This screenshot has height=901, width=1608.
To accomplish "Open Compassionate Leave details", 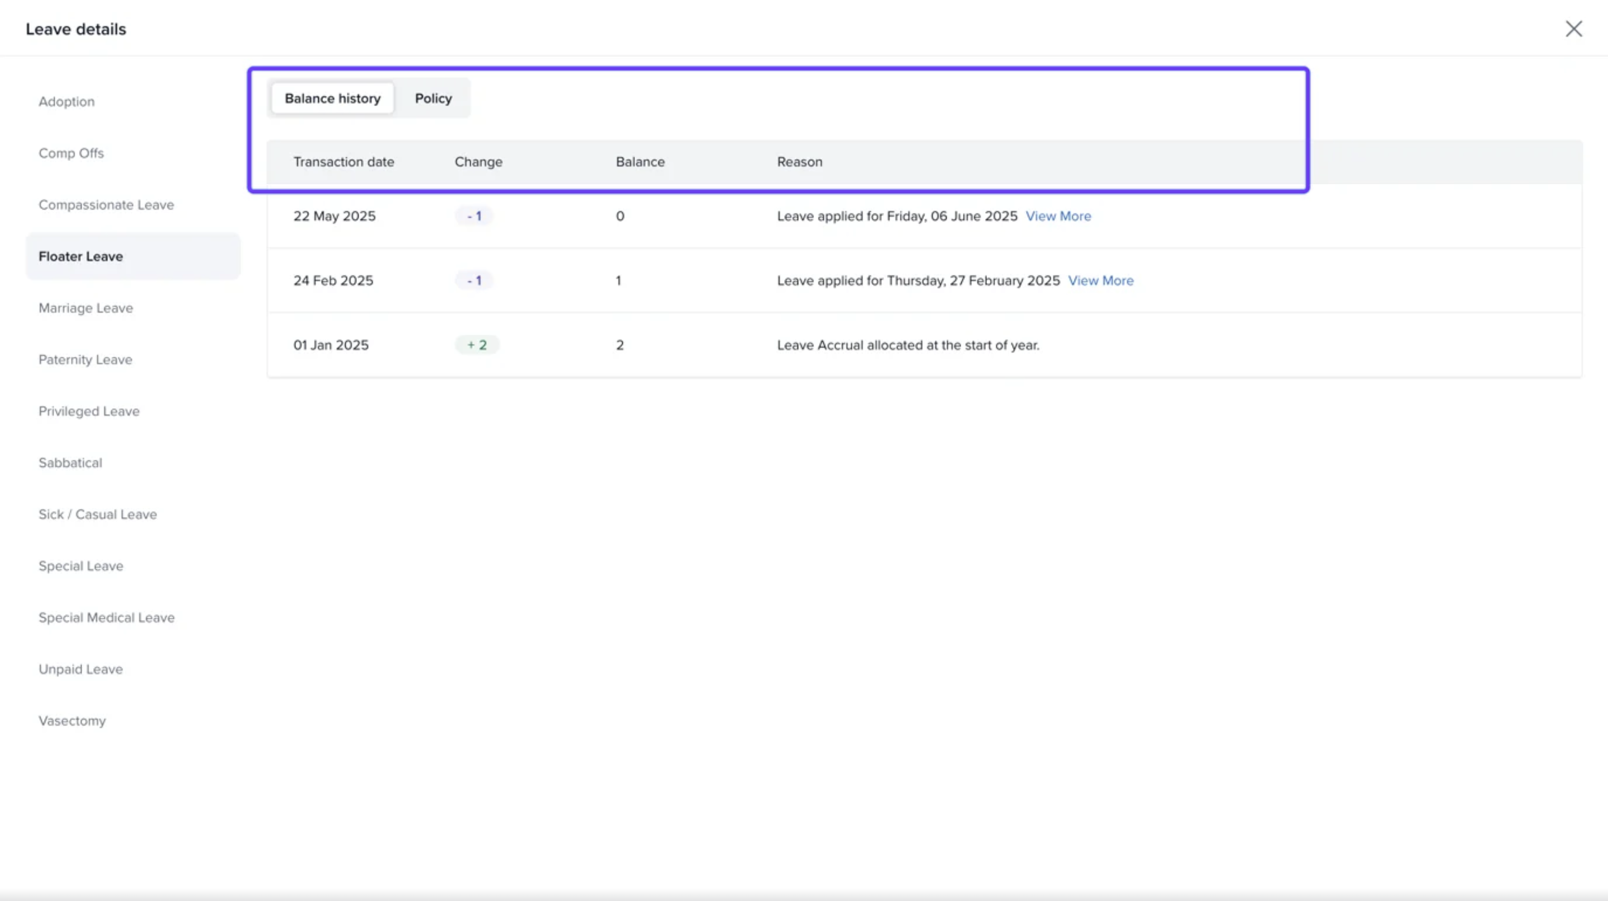I will (x=106, y=205).
